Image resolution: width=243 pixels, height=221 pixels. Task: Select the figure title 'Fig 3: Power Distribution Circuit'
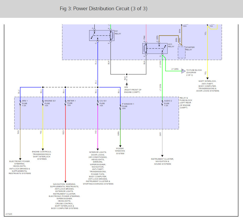coord(104,9)
